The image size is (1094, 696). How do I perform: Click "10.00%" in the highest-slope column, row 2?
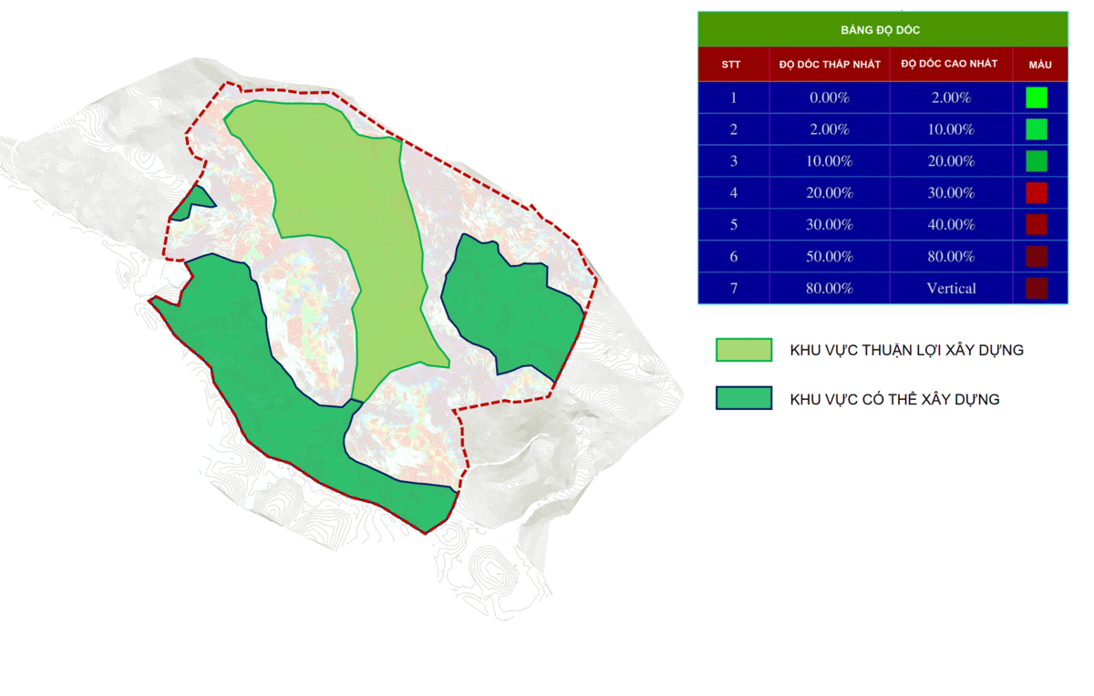pos(951,129)
